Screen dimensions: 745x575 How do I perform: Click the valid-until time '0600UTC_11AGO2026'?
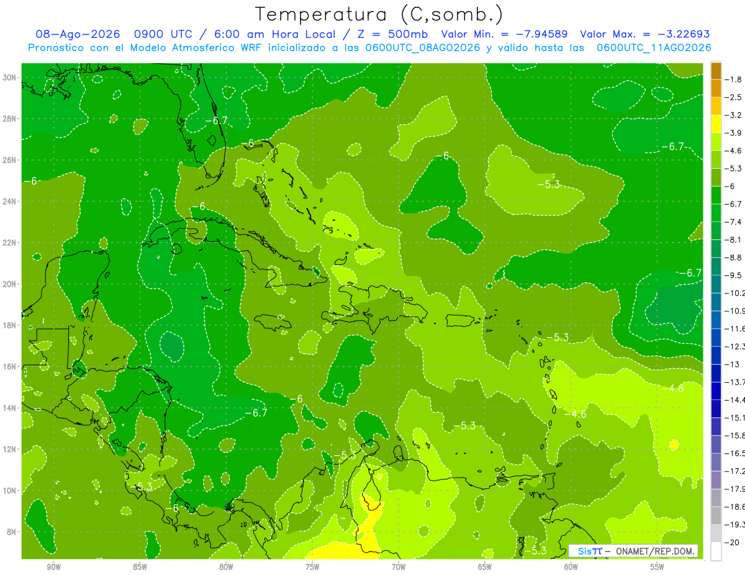click(654, 48)
